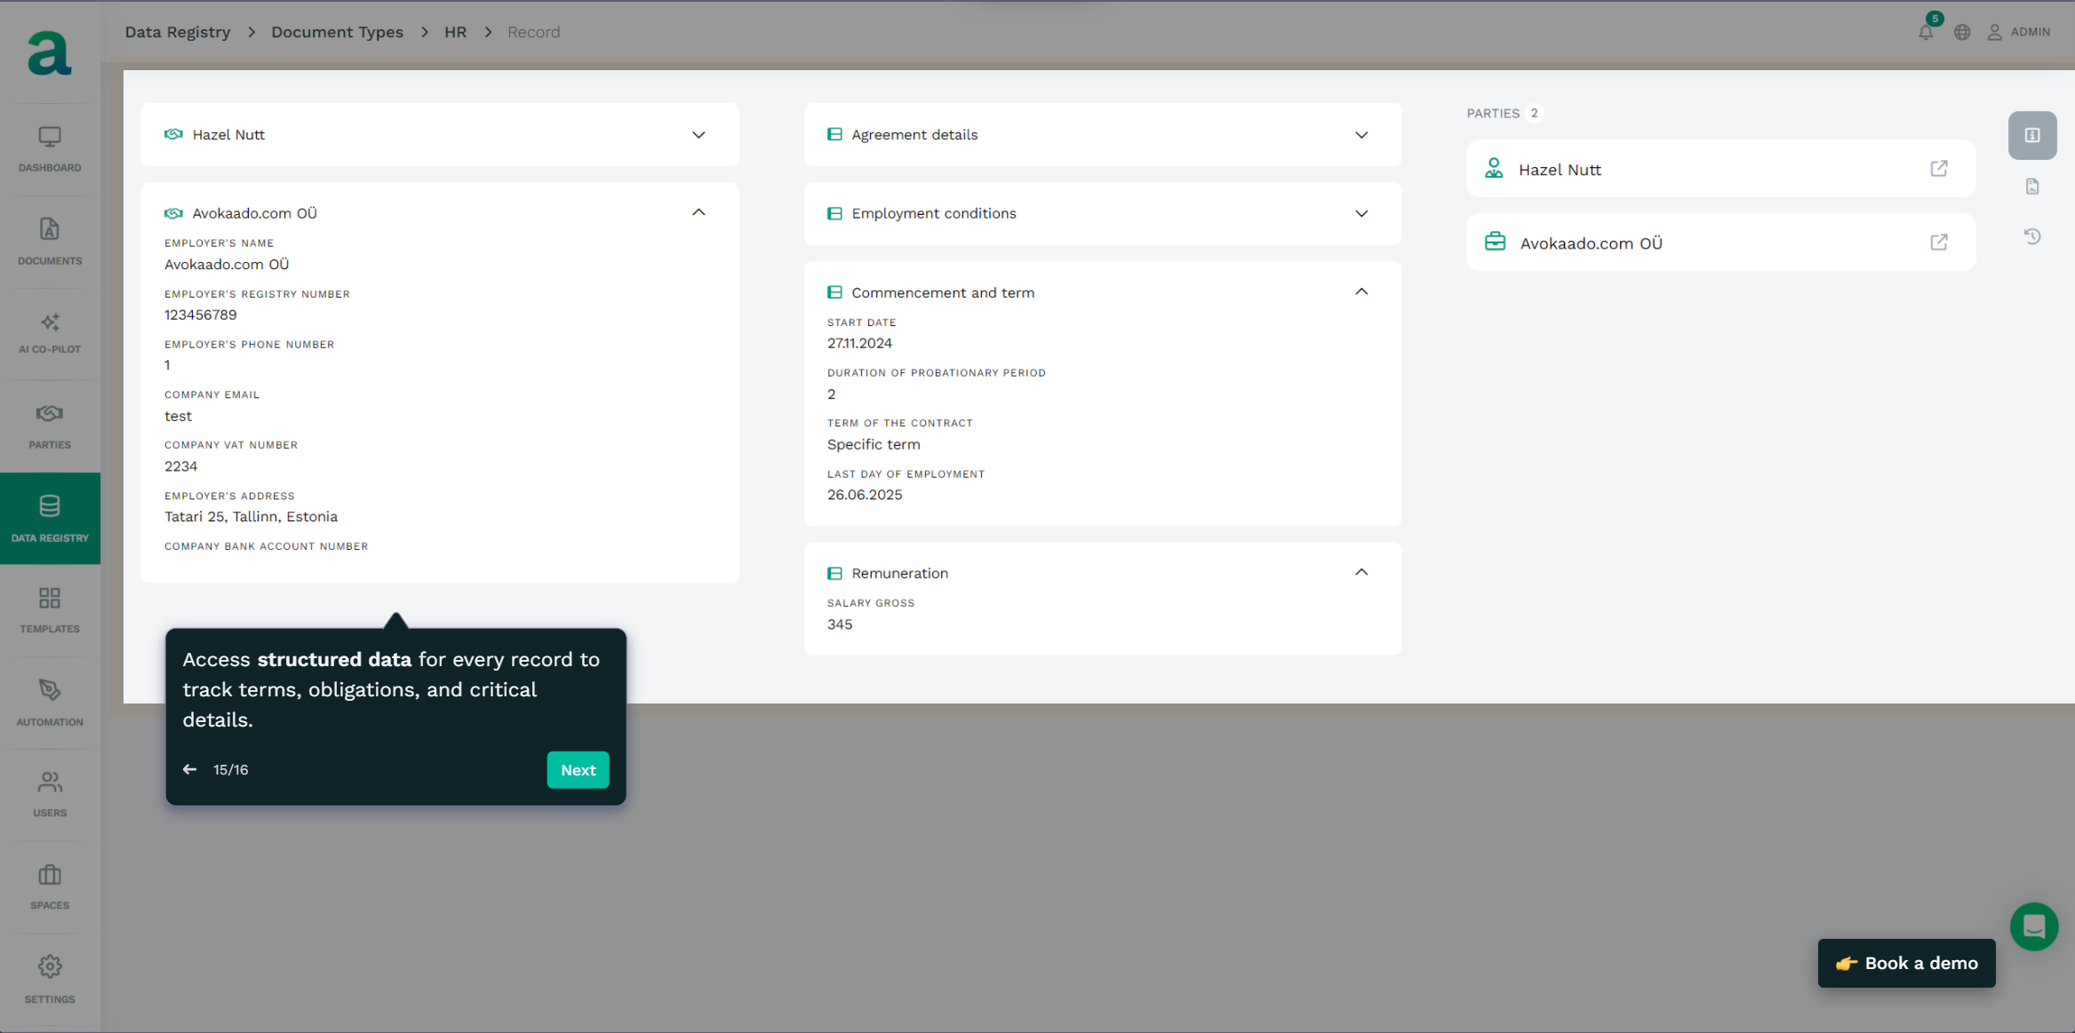Open the notifications bell icon
The width and height of the screenshot is (2075, 1033).
point(1925,32)
